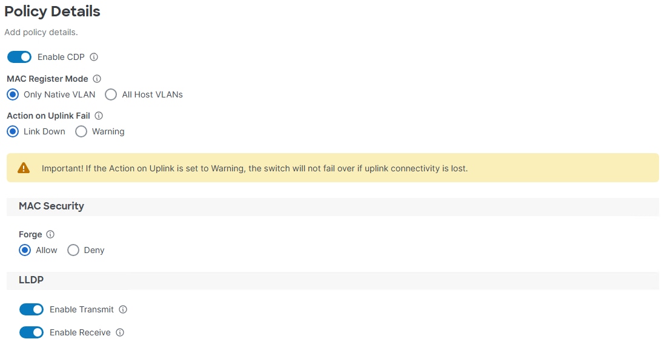Viewport: 670px width, 359px height.
Task: Open the MAC Register Mode info tooltip icon
Action: [x=97, y=79]
